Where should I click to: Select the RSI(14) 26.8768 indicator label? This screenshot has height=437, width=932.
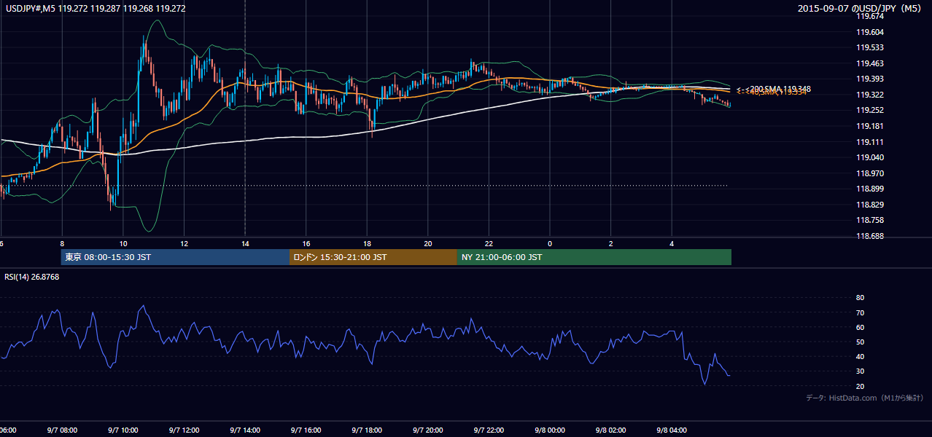(32, 277)
